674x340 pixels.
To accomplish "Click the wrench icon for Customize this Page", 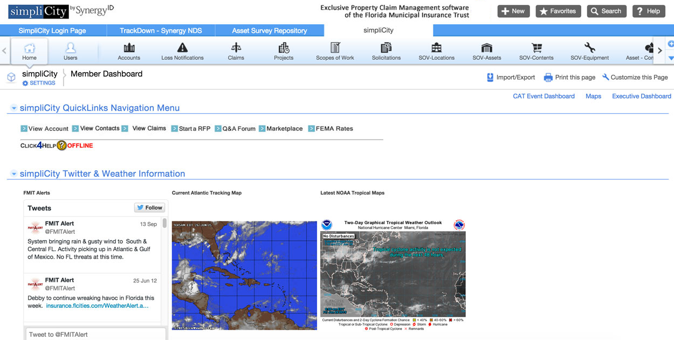I will [x=606, y=77].
